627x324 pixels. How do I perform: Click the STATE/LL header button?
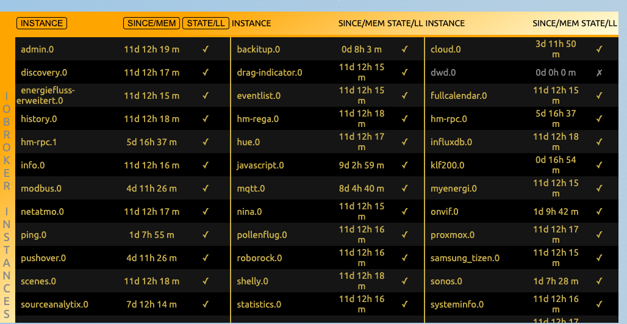click(206, 23)
